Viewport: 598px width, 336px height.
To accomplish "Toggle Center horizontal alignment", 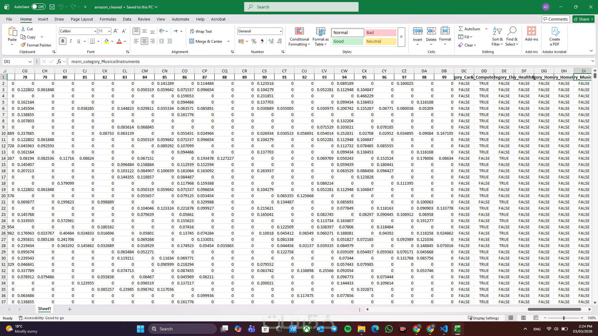I will click(144, 41).
